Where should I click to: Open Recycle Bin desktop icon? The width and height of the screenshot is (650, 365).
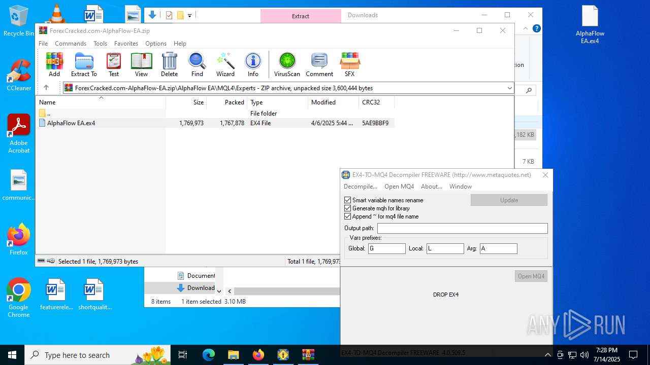19,21
